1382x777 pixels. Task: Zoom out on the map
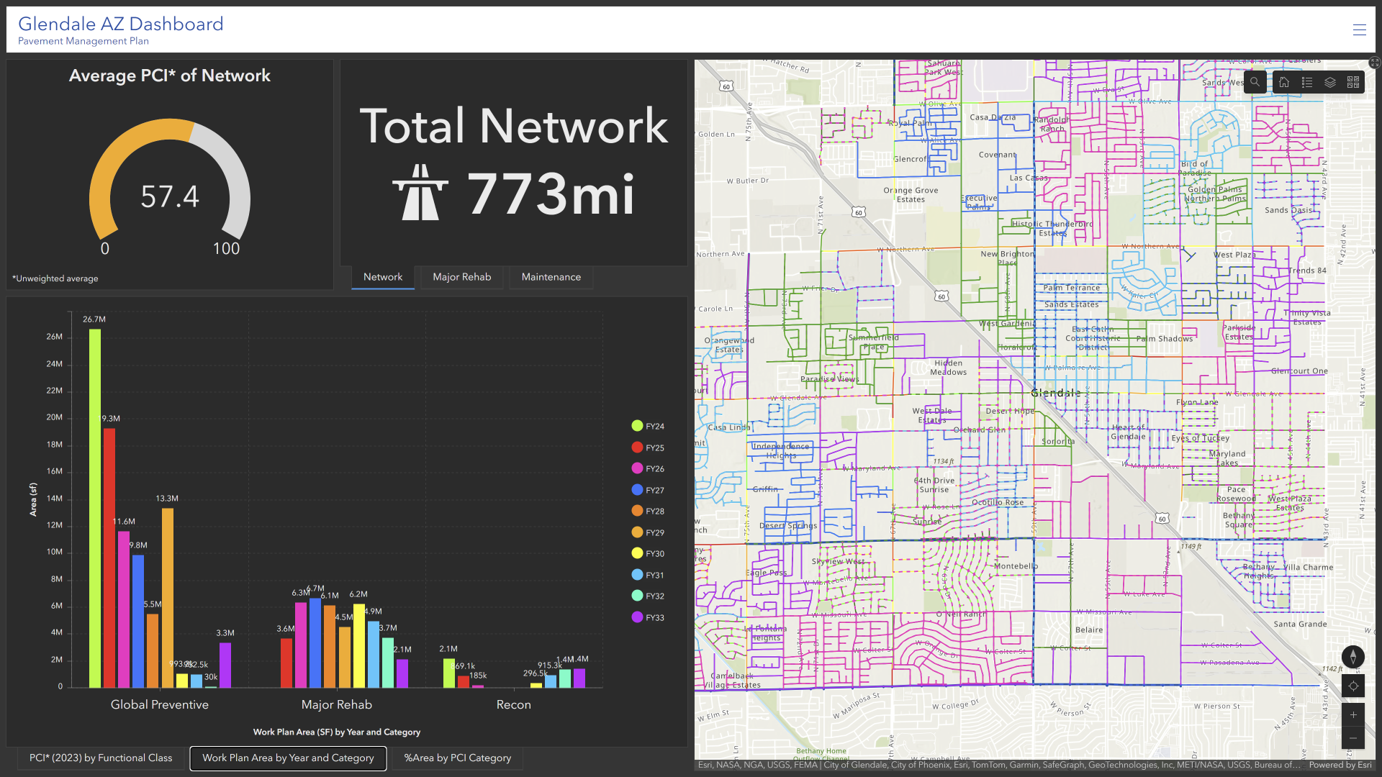coord(1353,738)
